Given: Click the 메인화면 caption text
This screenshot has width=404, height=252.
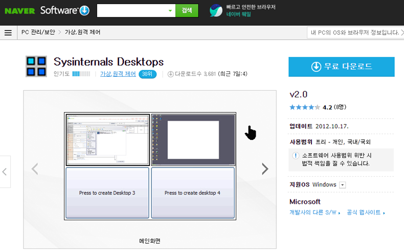Looking at the screenshot, I should click(150, 241).
